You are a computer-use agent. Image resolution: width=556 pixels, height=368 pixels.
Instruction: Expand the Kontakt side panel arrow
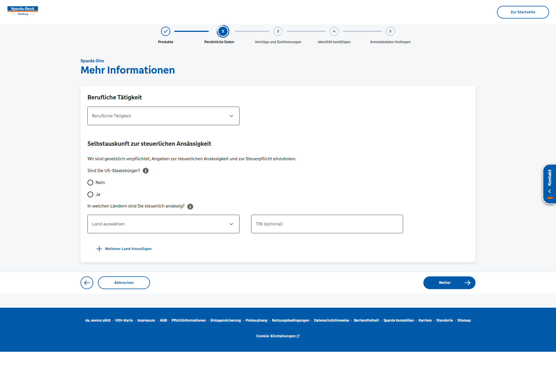pos(549,191)
